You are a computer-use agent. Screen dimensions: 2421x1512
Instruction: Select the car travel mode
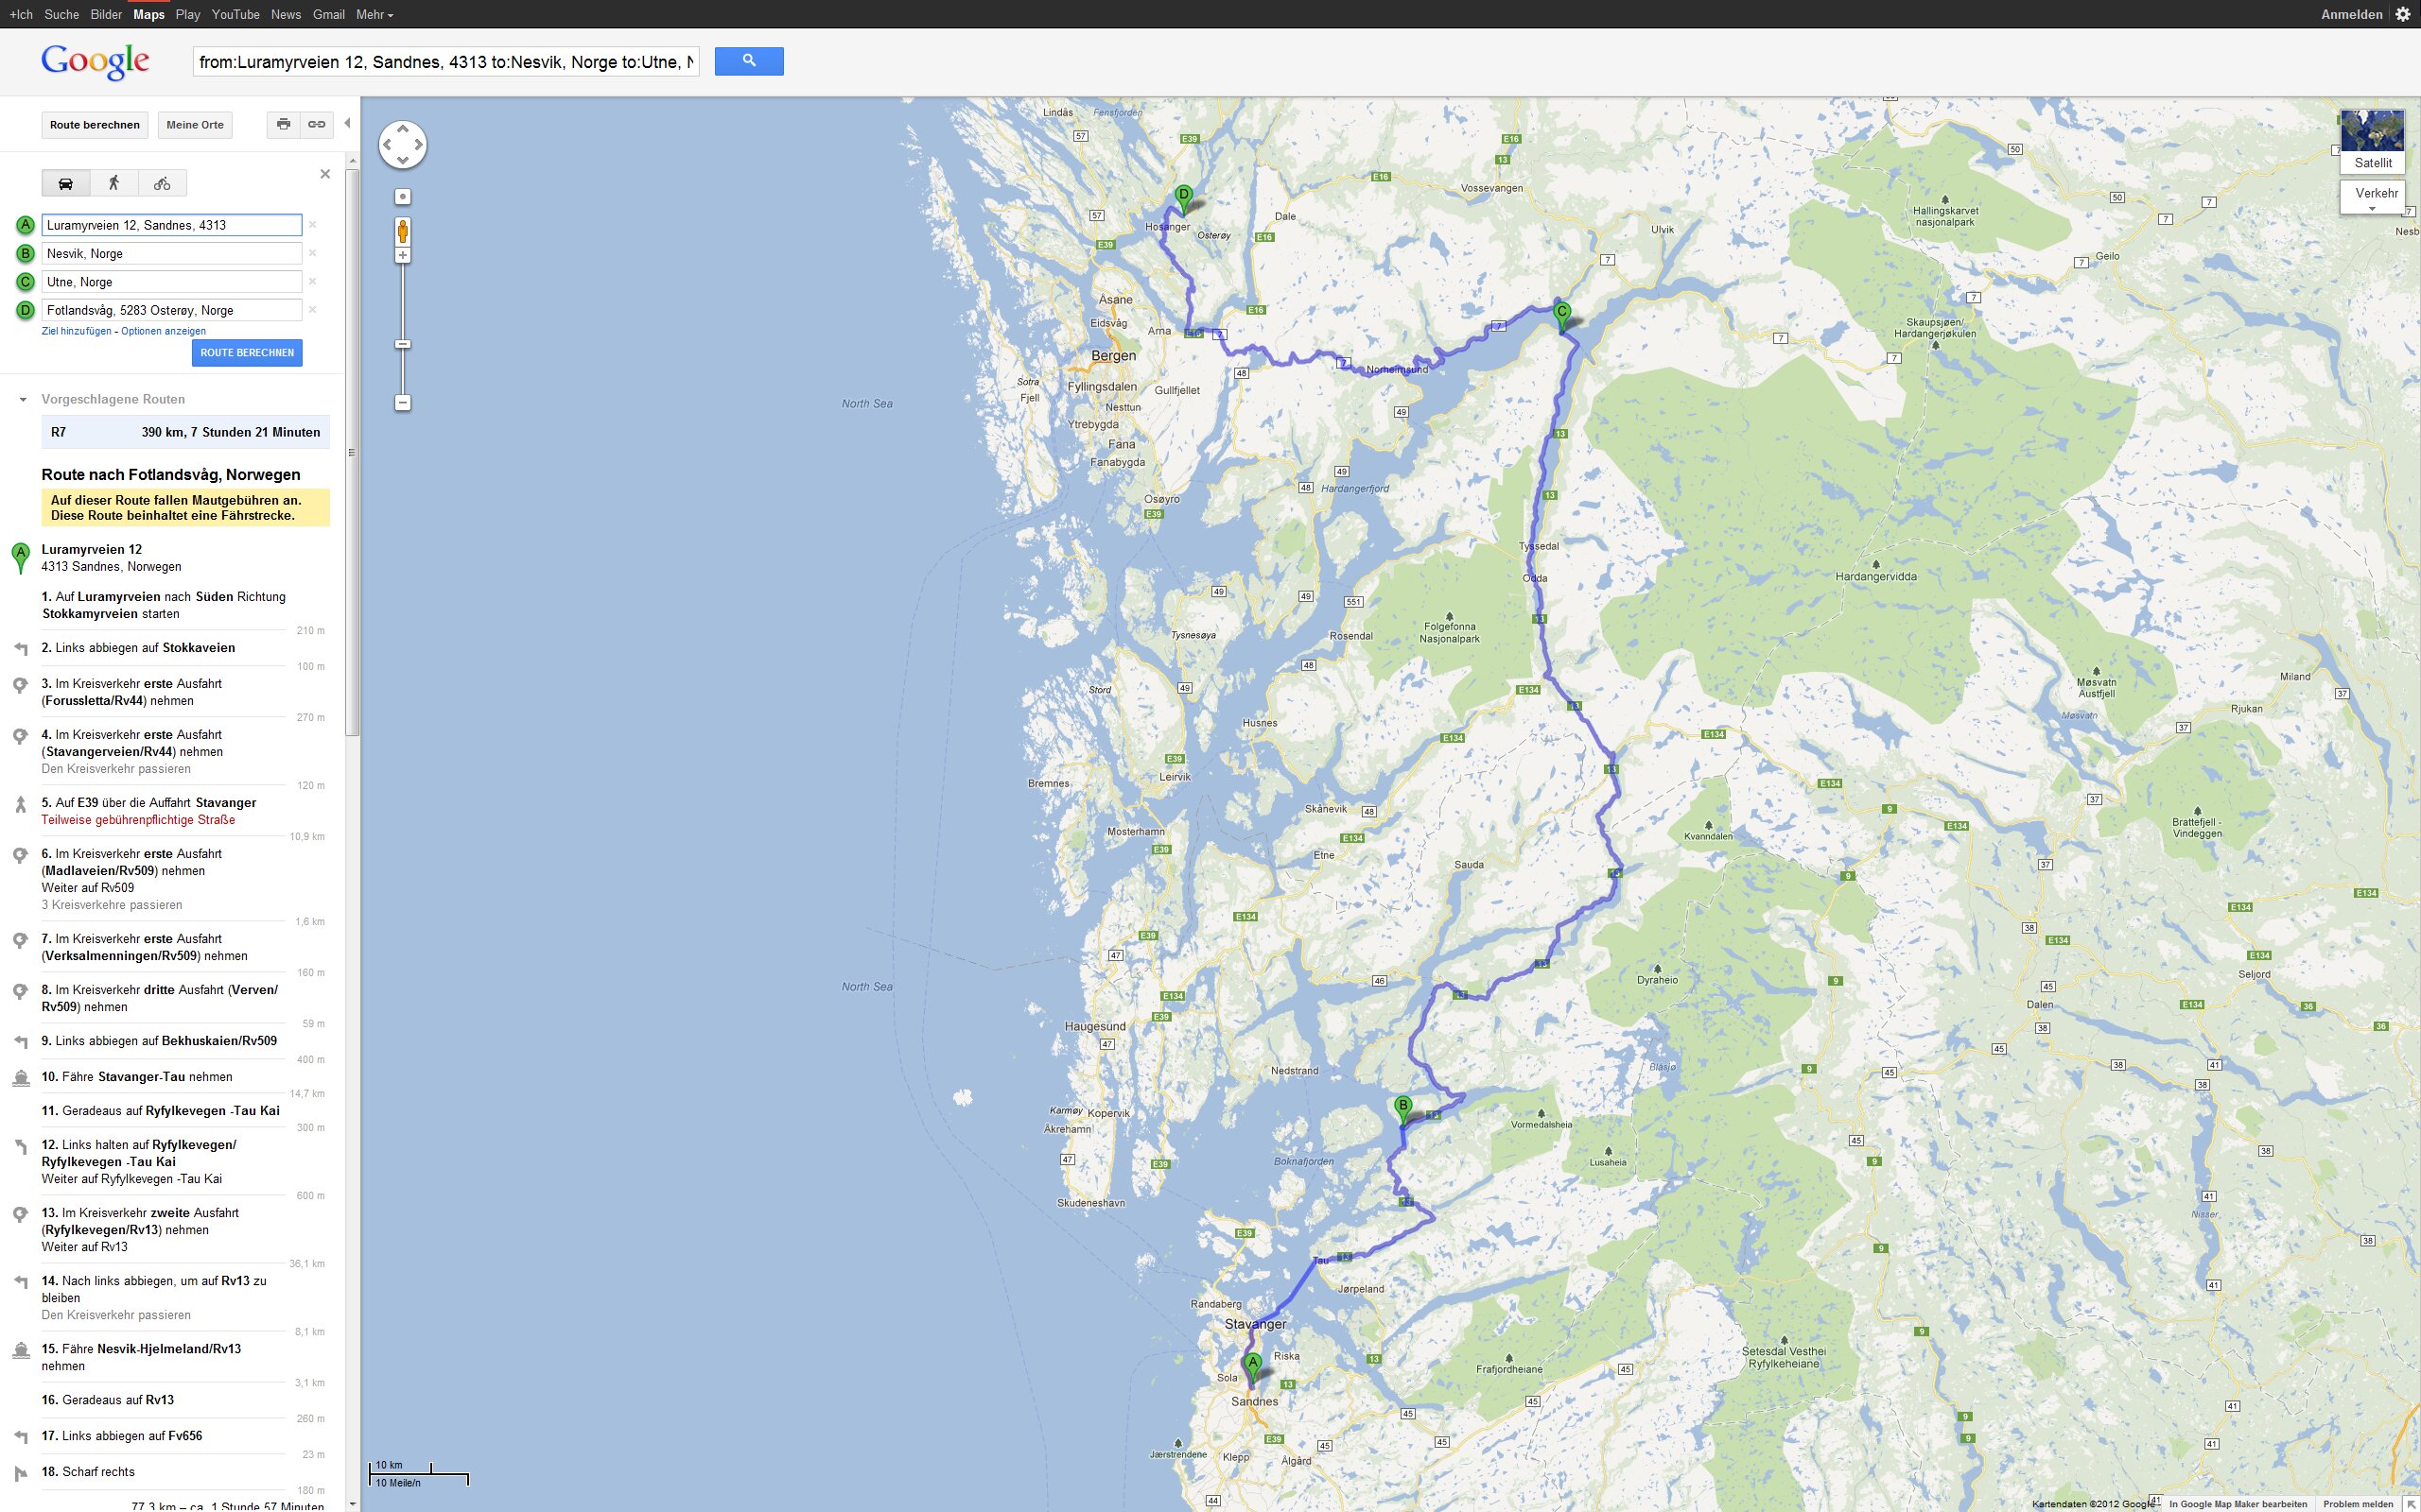(66, 183)
